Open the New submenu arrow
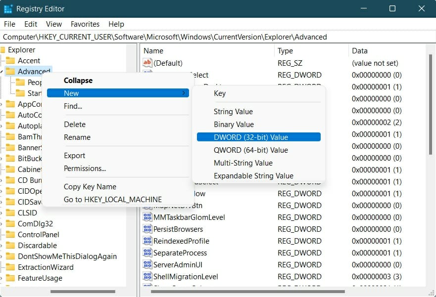The width and height of the screenshot is (436, 297). [x=184, y=93]
